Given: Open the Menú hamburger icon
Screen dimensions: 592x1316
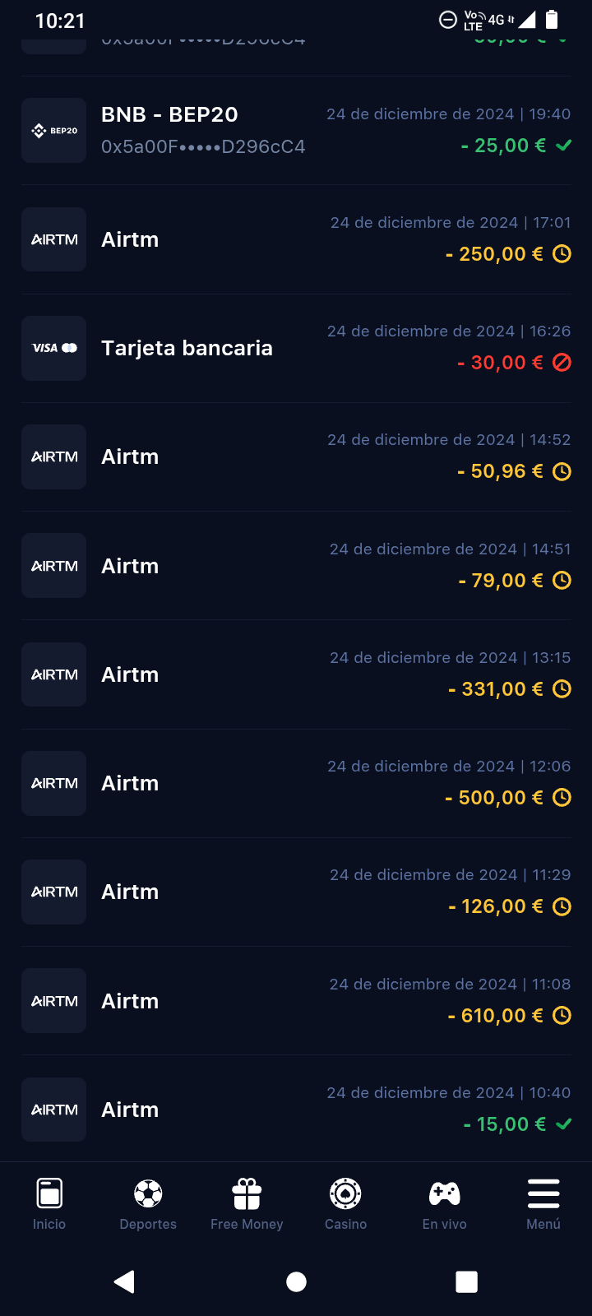Looking at the screenshot, I should [543, 1193].
